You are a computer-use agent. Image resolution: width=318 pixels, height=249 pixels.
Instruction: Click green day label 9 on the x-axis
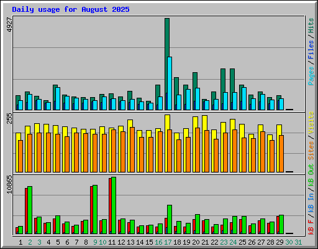[95, 242]
